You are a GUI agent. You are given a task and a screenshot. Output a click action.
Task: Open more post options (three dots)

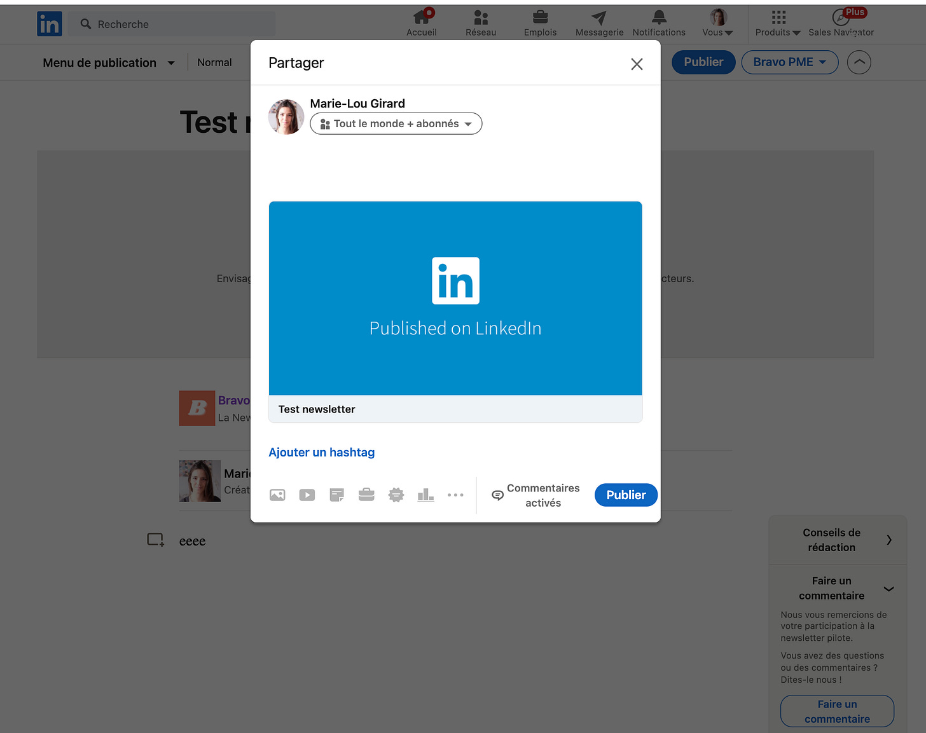tap(455, 495)
